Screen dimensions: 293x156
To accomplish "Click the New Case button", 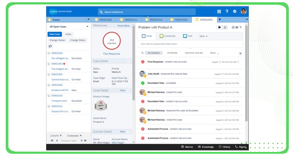I will (x=54, y=34).
